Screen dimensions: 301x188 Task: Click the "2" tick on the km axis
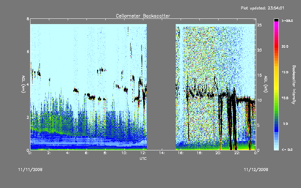(28, 117)
